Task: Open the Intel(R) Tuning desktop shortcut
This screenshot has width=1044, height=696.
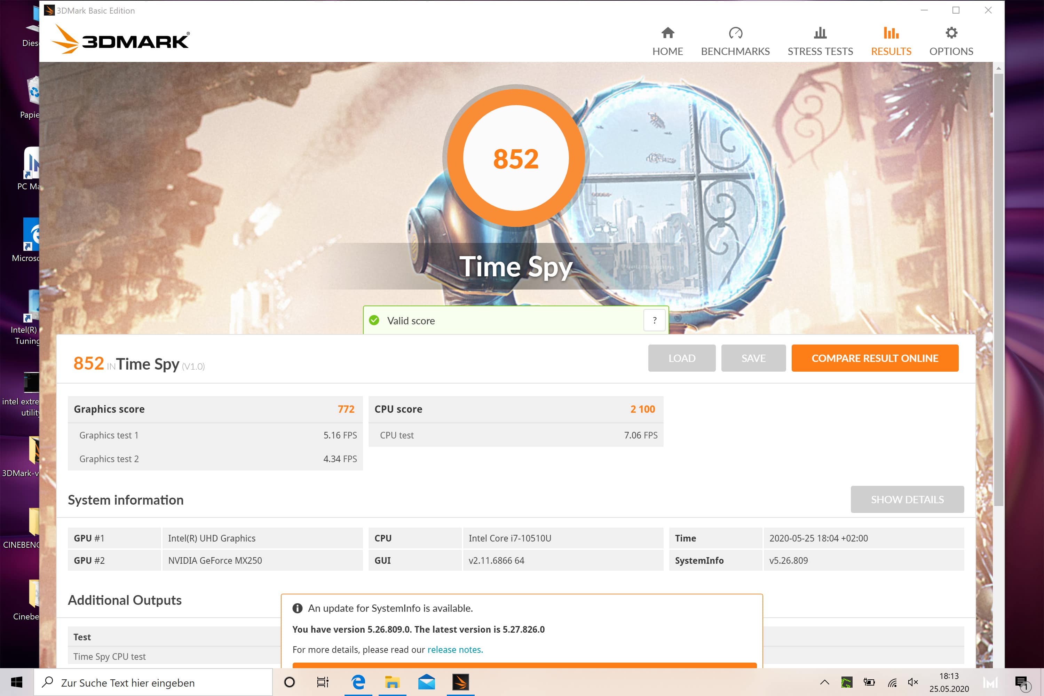Action: [25, 317]
